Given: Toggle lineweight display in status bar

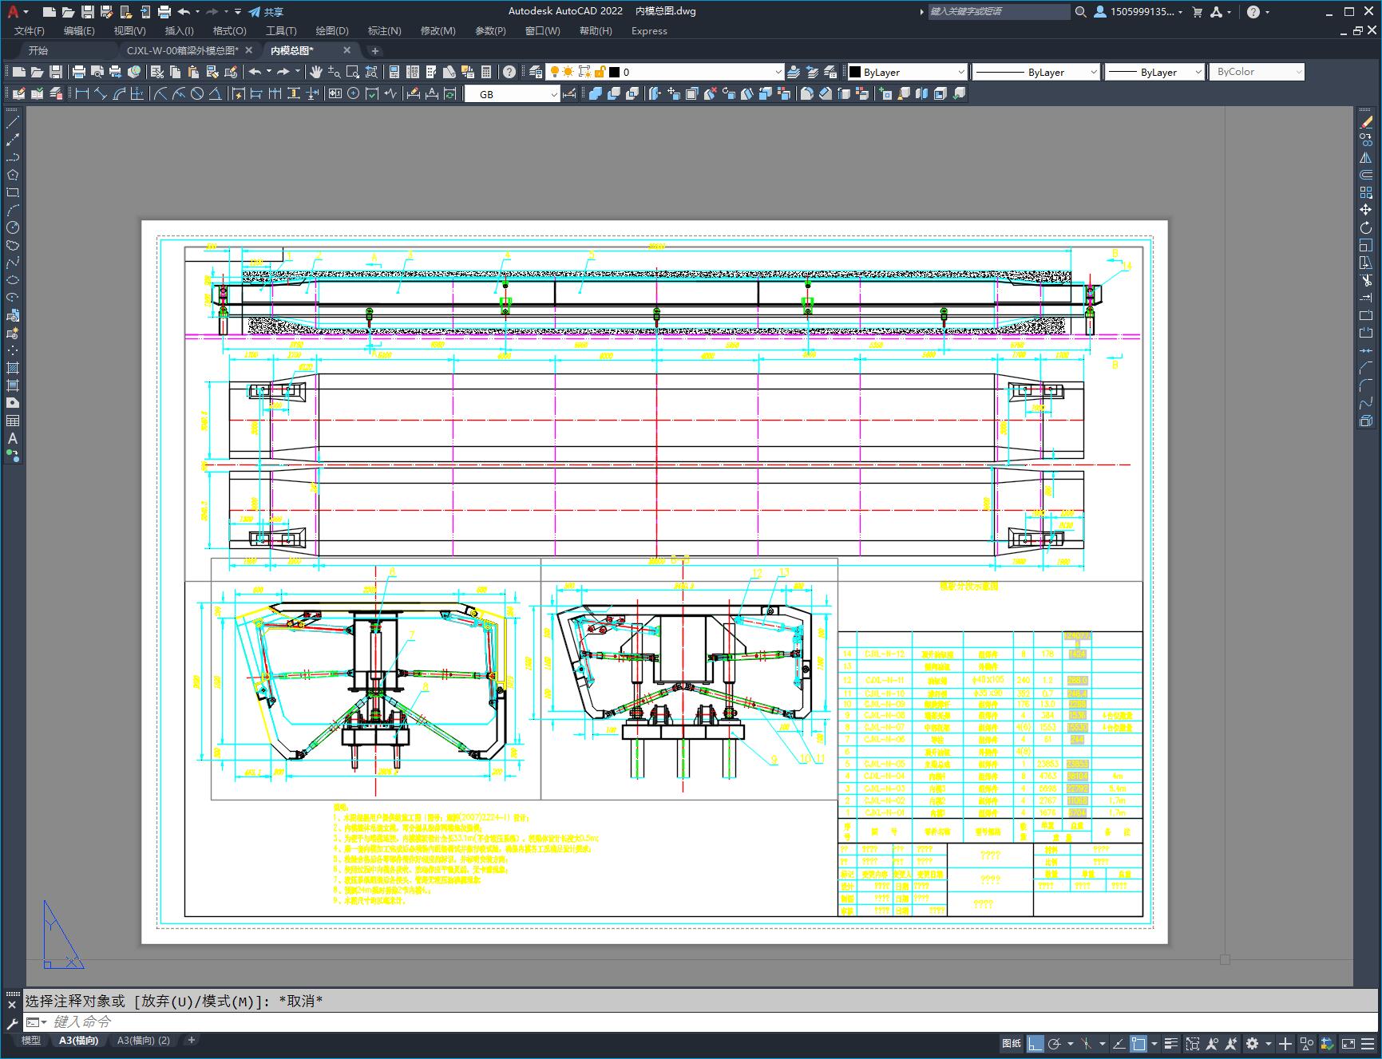Looking at the screenshot, I should (1170, 1043).
